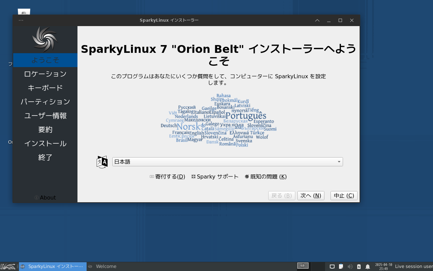This screenshot has height=271, width=433.
Task: Click the 寄付する(D) donate button
Action: click(167, 176)
